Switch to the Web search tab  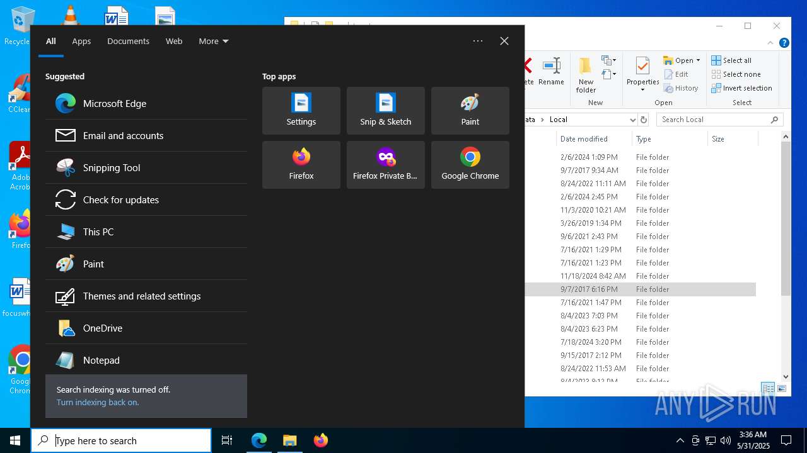click(x=174, y=41)
